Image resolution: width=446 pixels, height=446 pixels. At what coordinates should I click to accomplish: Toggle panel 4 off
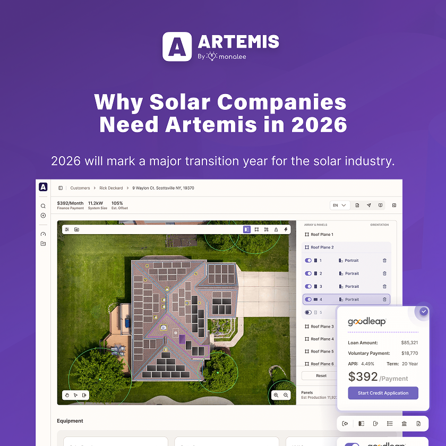coord(308,299)
